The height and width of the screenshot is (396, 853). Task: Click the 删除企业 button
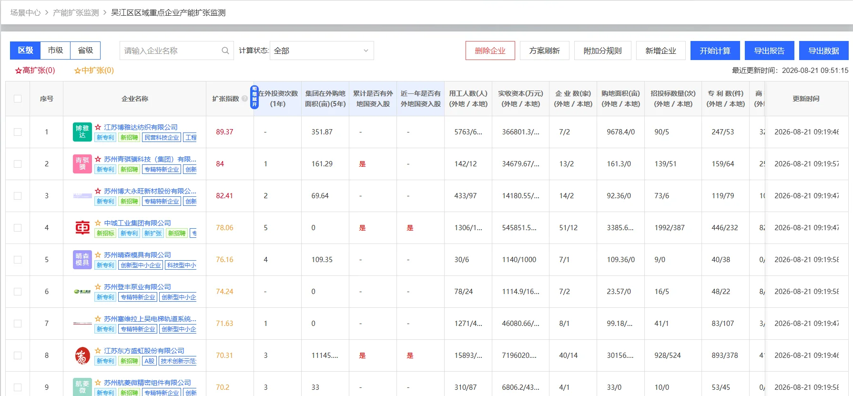[490, 51]
